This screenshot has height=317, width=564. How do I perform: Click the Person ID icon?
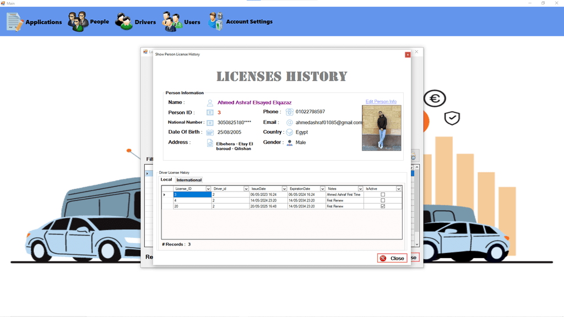210,112
